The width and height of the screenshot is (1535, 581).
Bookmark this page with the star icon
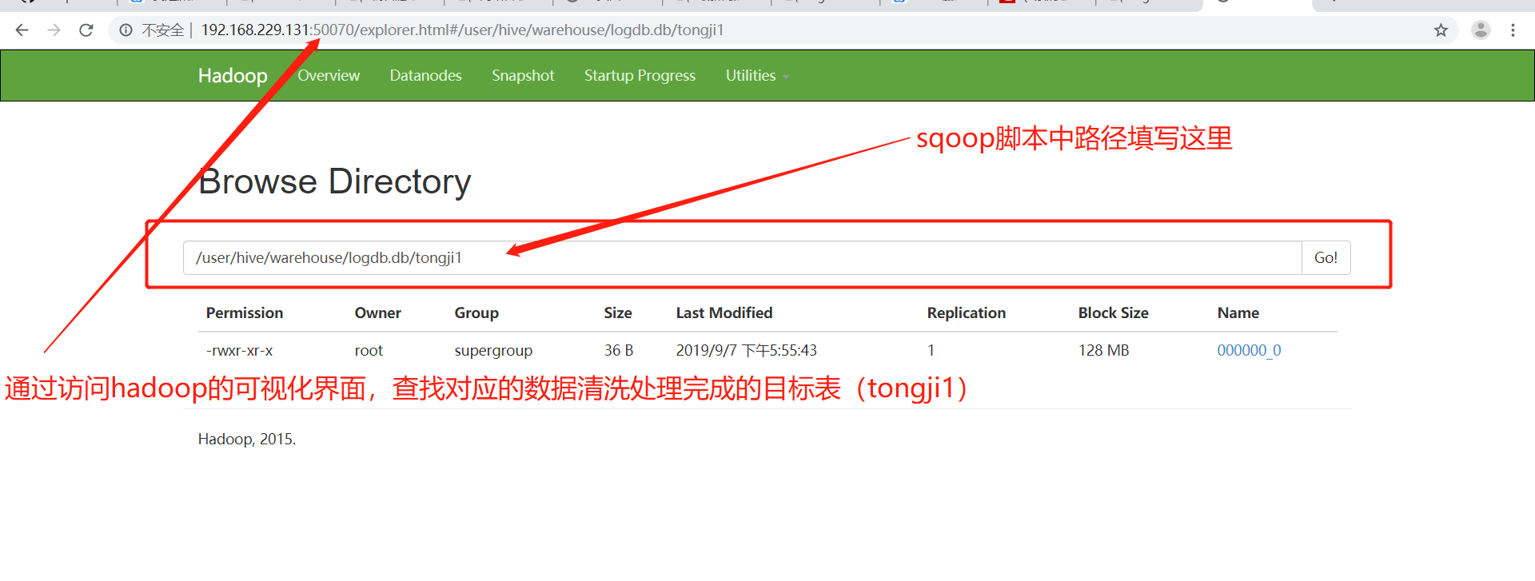[x=1441, y=30]
